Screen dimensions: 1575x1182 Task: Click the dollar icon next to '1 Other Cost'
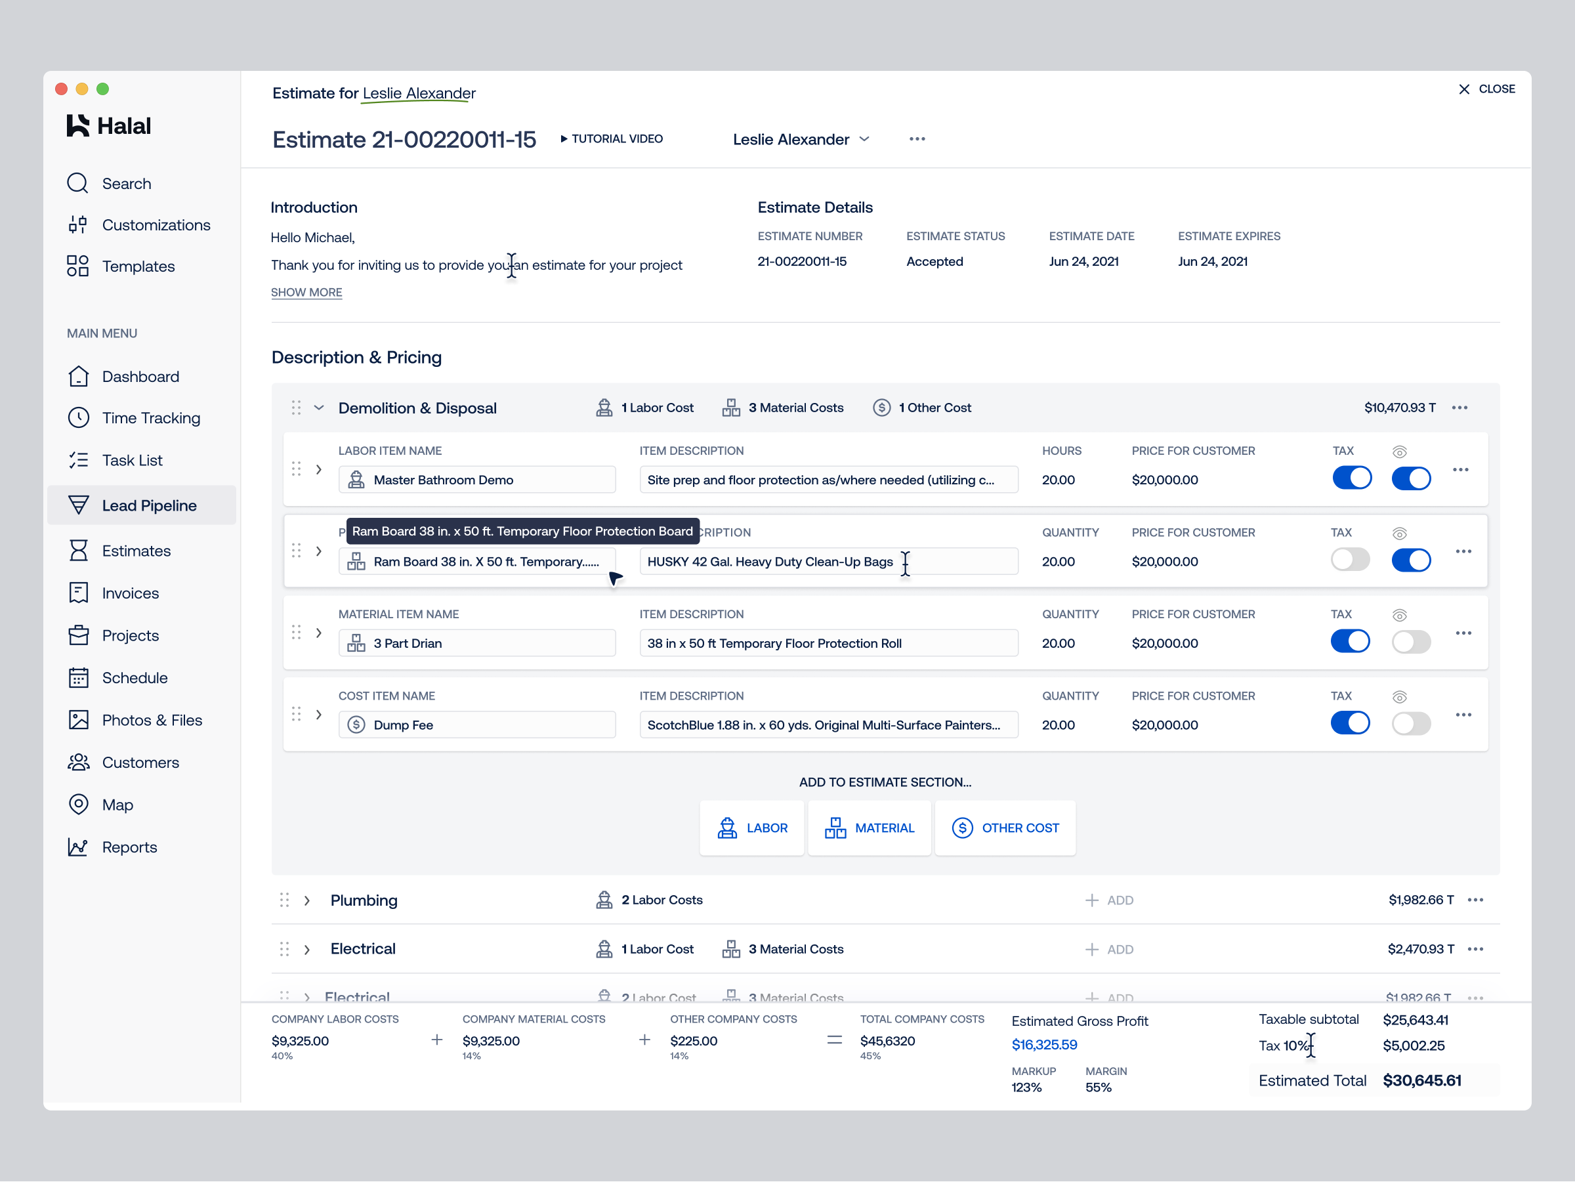(881, 408)
